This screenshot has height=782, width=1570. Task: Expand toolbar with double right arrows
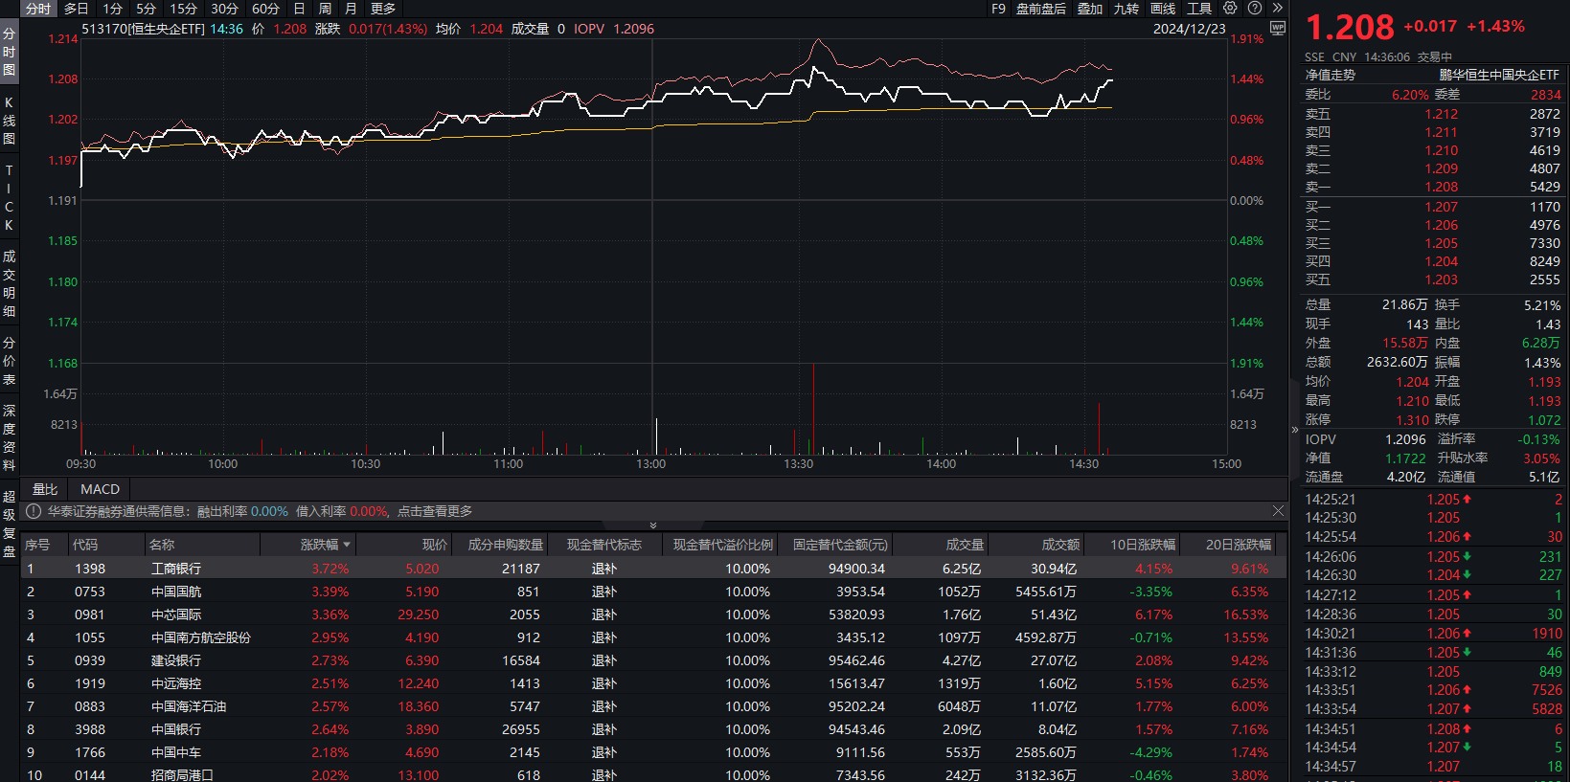[x=1277, y=9]
